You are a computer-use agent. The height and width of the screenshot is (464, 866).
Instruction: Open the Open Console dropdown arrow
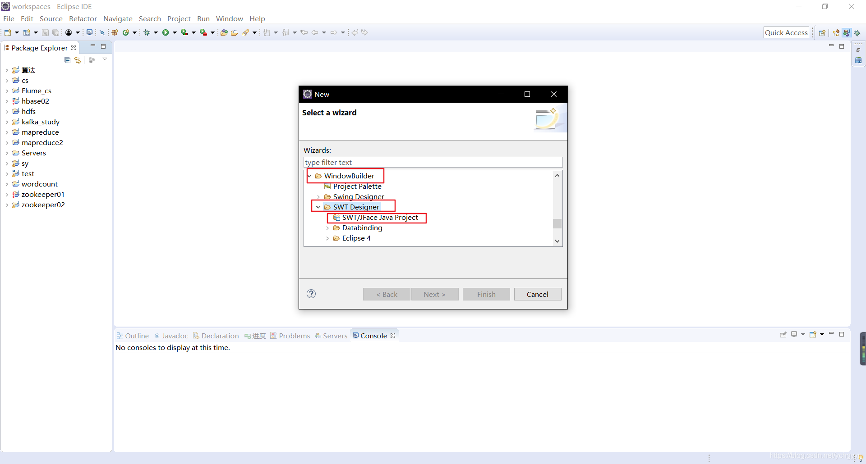click(x=822, y=334)
